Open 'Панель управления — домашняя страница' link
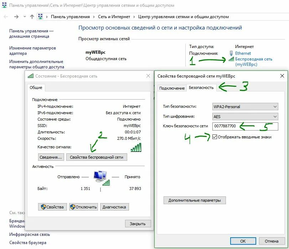289x249 pixels. click(31, 33)
